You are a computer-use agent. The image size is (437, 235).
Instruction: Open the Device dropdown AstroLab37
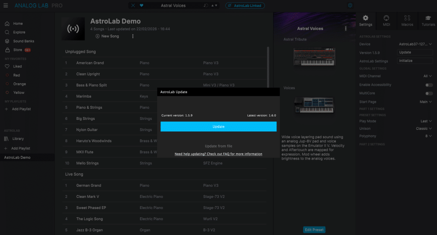point(415,44)
